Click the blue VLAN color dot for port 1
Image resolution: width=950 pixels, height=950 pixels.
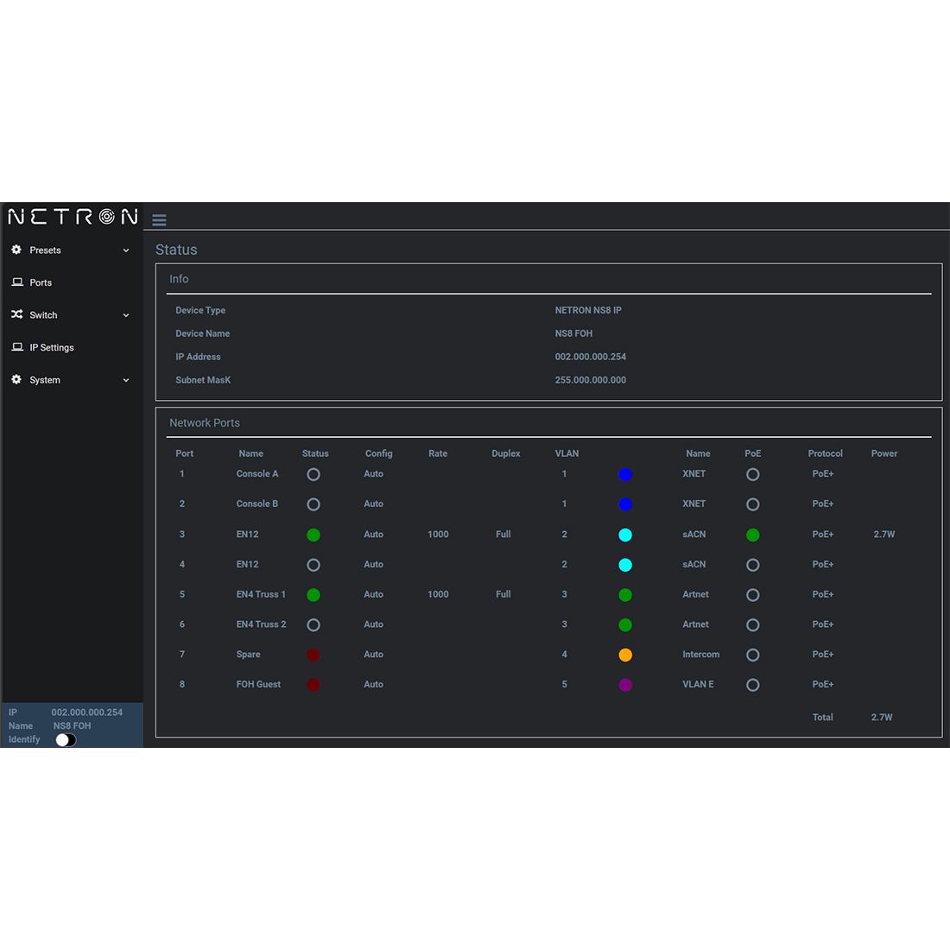coord(624,474)
